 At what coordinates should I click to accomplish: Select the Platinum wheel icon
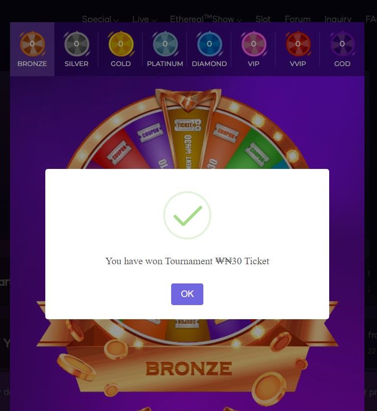pos(165,44)
